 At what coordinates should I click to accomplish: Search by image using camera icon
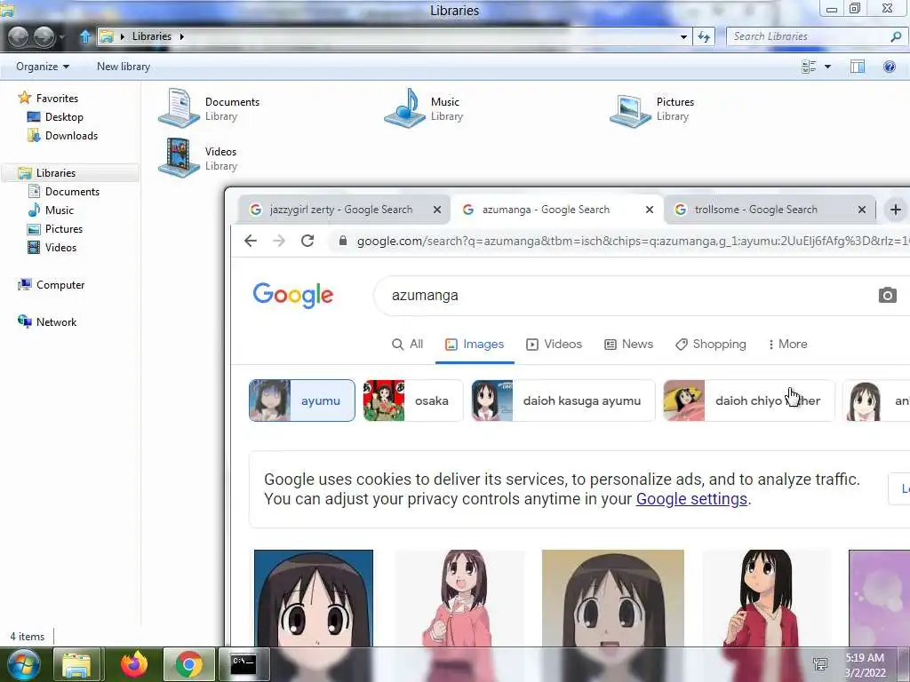(887, 295)
